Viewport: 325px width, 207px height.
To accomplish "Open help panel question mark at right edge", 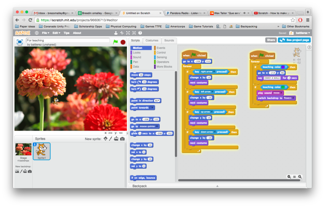I will pos(309,47).
